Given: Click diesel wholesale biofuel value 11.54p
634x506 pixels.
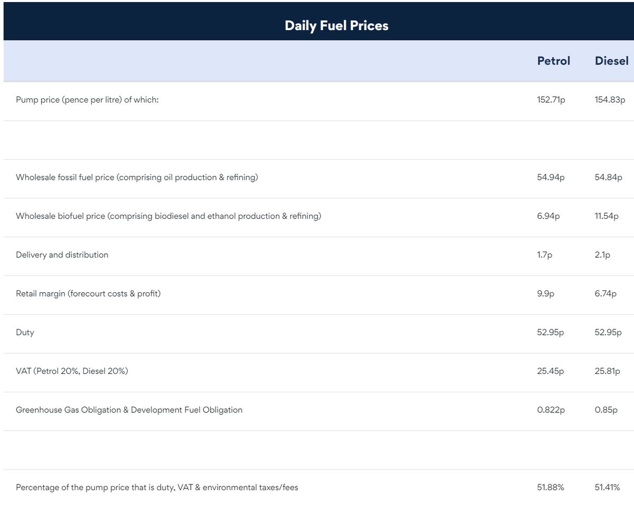Looking at the screenshot, I should click(x=607, y=216).
